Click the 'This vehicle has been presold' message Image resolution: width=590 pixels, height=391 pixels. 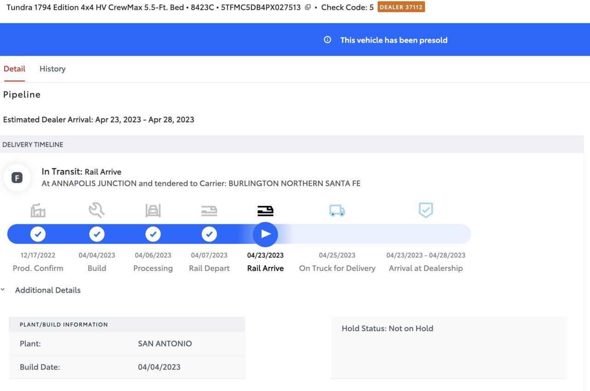(394, 40)
